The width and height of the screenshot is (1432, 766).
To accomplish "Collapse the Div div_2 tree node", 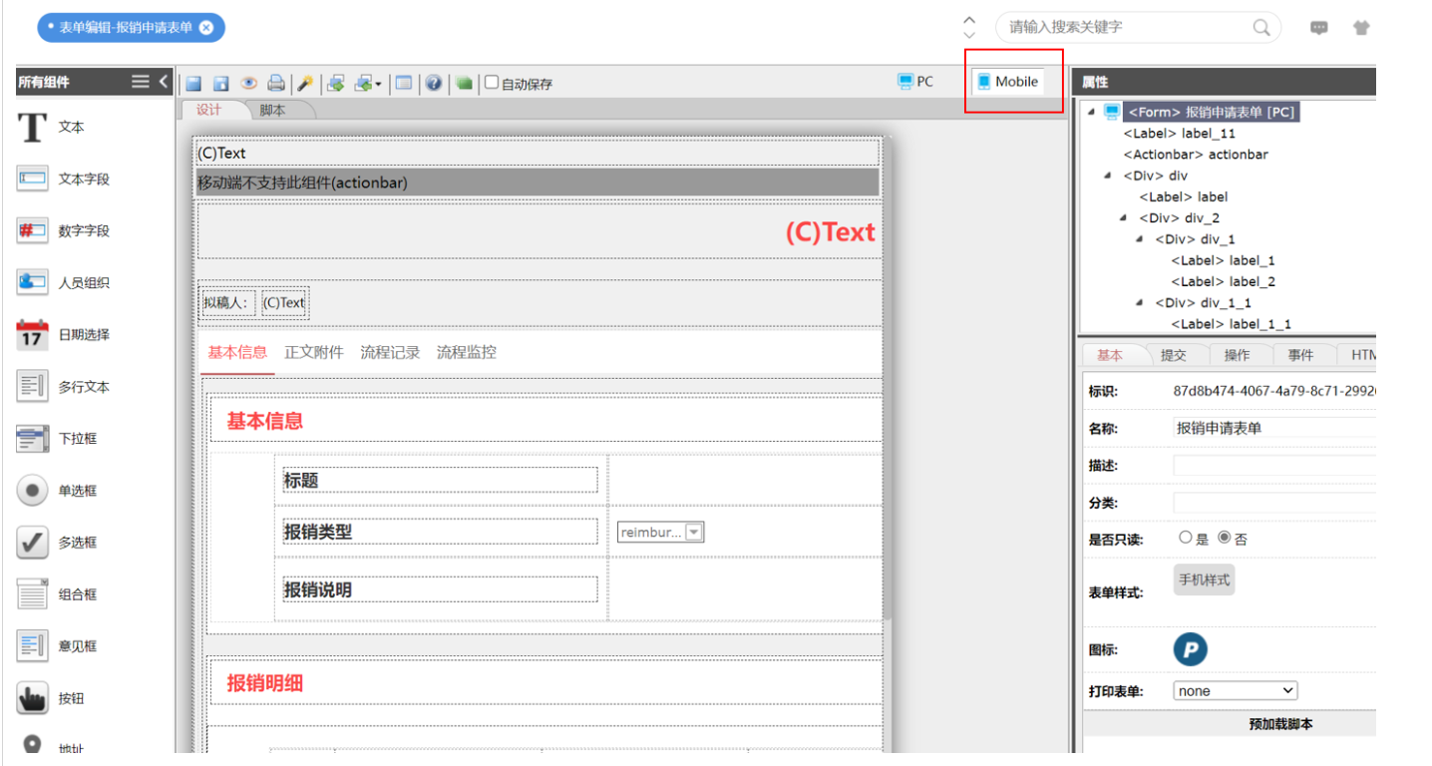I will click(x=1124, y=217).
